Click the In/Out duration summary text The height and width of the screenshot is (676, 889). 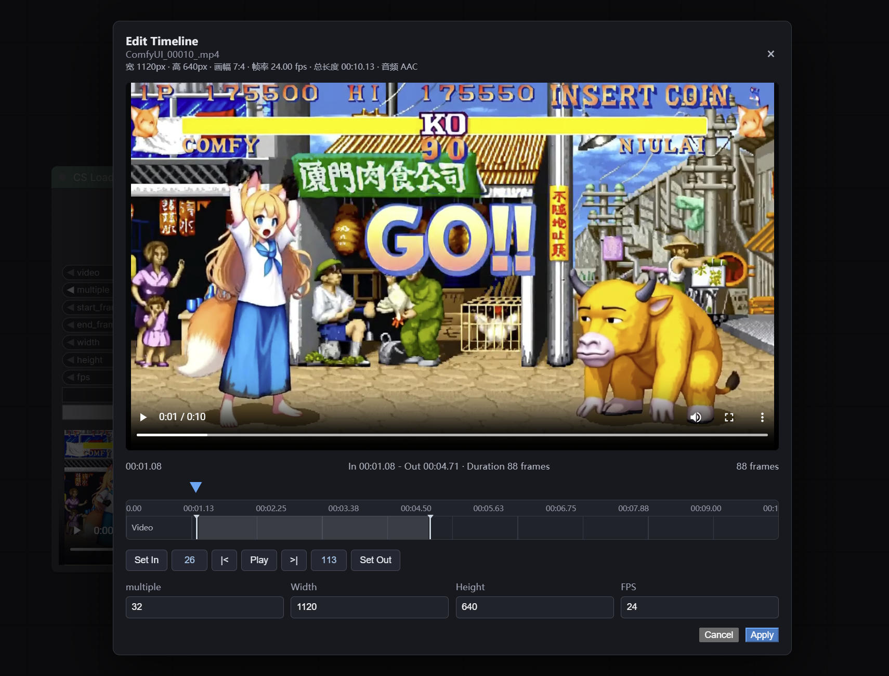(449, 466)
